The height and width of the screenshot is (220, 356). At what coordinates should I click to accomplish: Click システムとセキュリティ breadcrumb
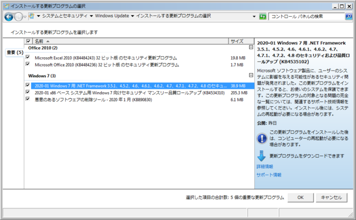[65, 16]
